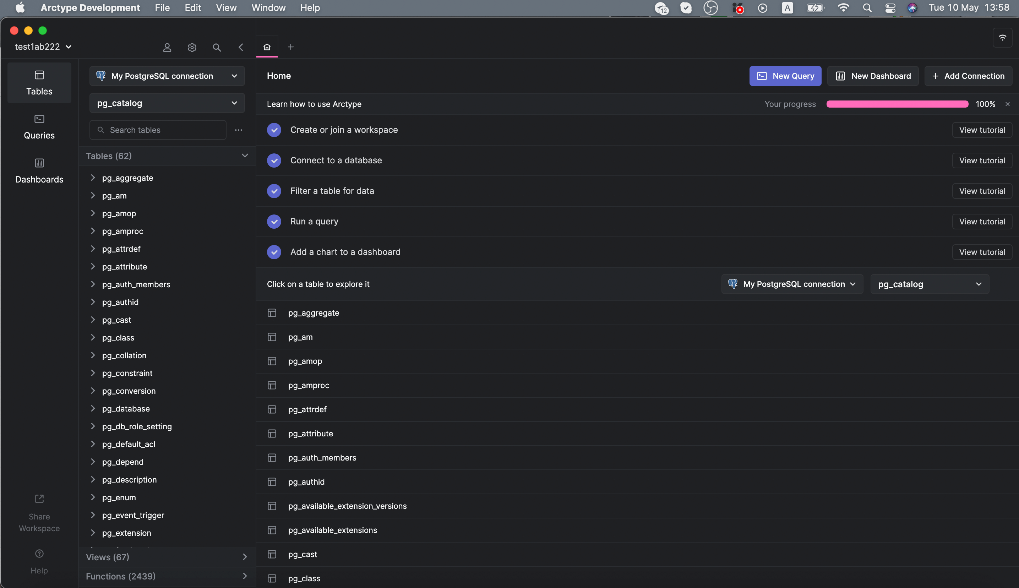Screen dimensions: 1019x588
Task: Click the Apple menu logo
Action: (20, 8)
